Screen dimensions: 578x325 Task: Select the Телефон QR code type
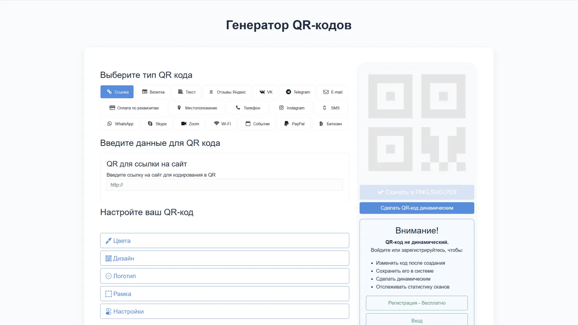coord(247,108)
